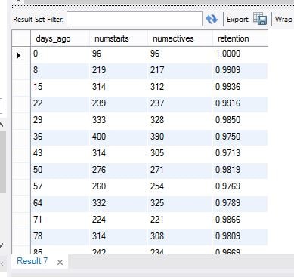Click numactives cell 325
The image size is (294, 277).
point(180,203)
